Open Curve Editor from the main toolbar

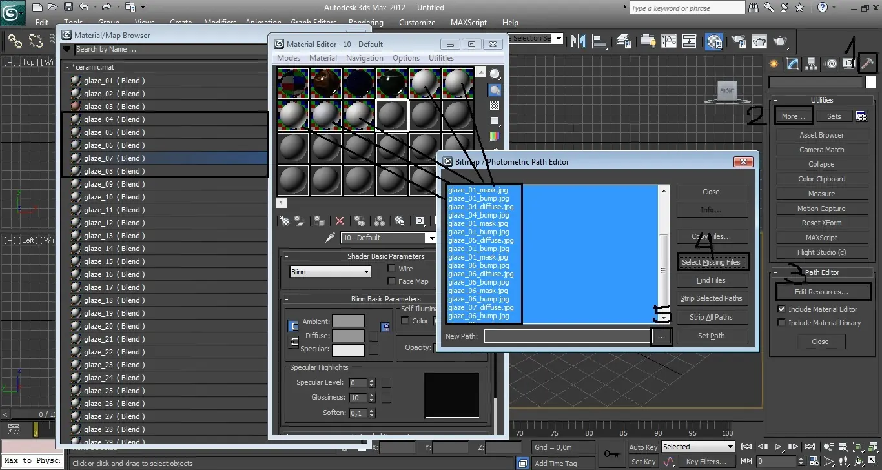pos(668,41)
